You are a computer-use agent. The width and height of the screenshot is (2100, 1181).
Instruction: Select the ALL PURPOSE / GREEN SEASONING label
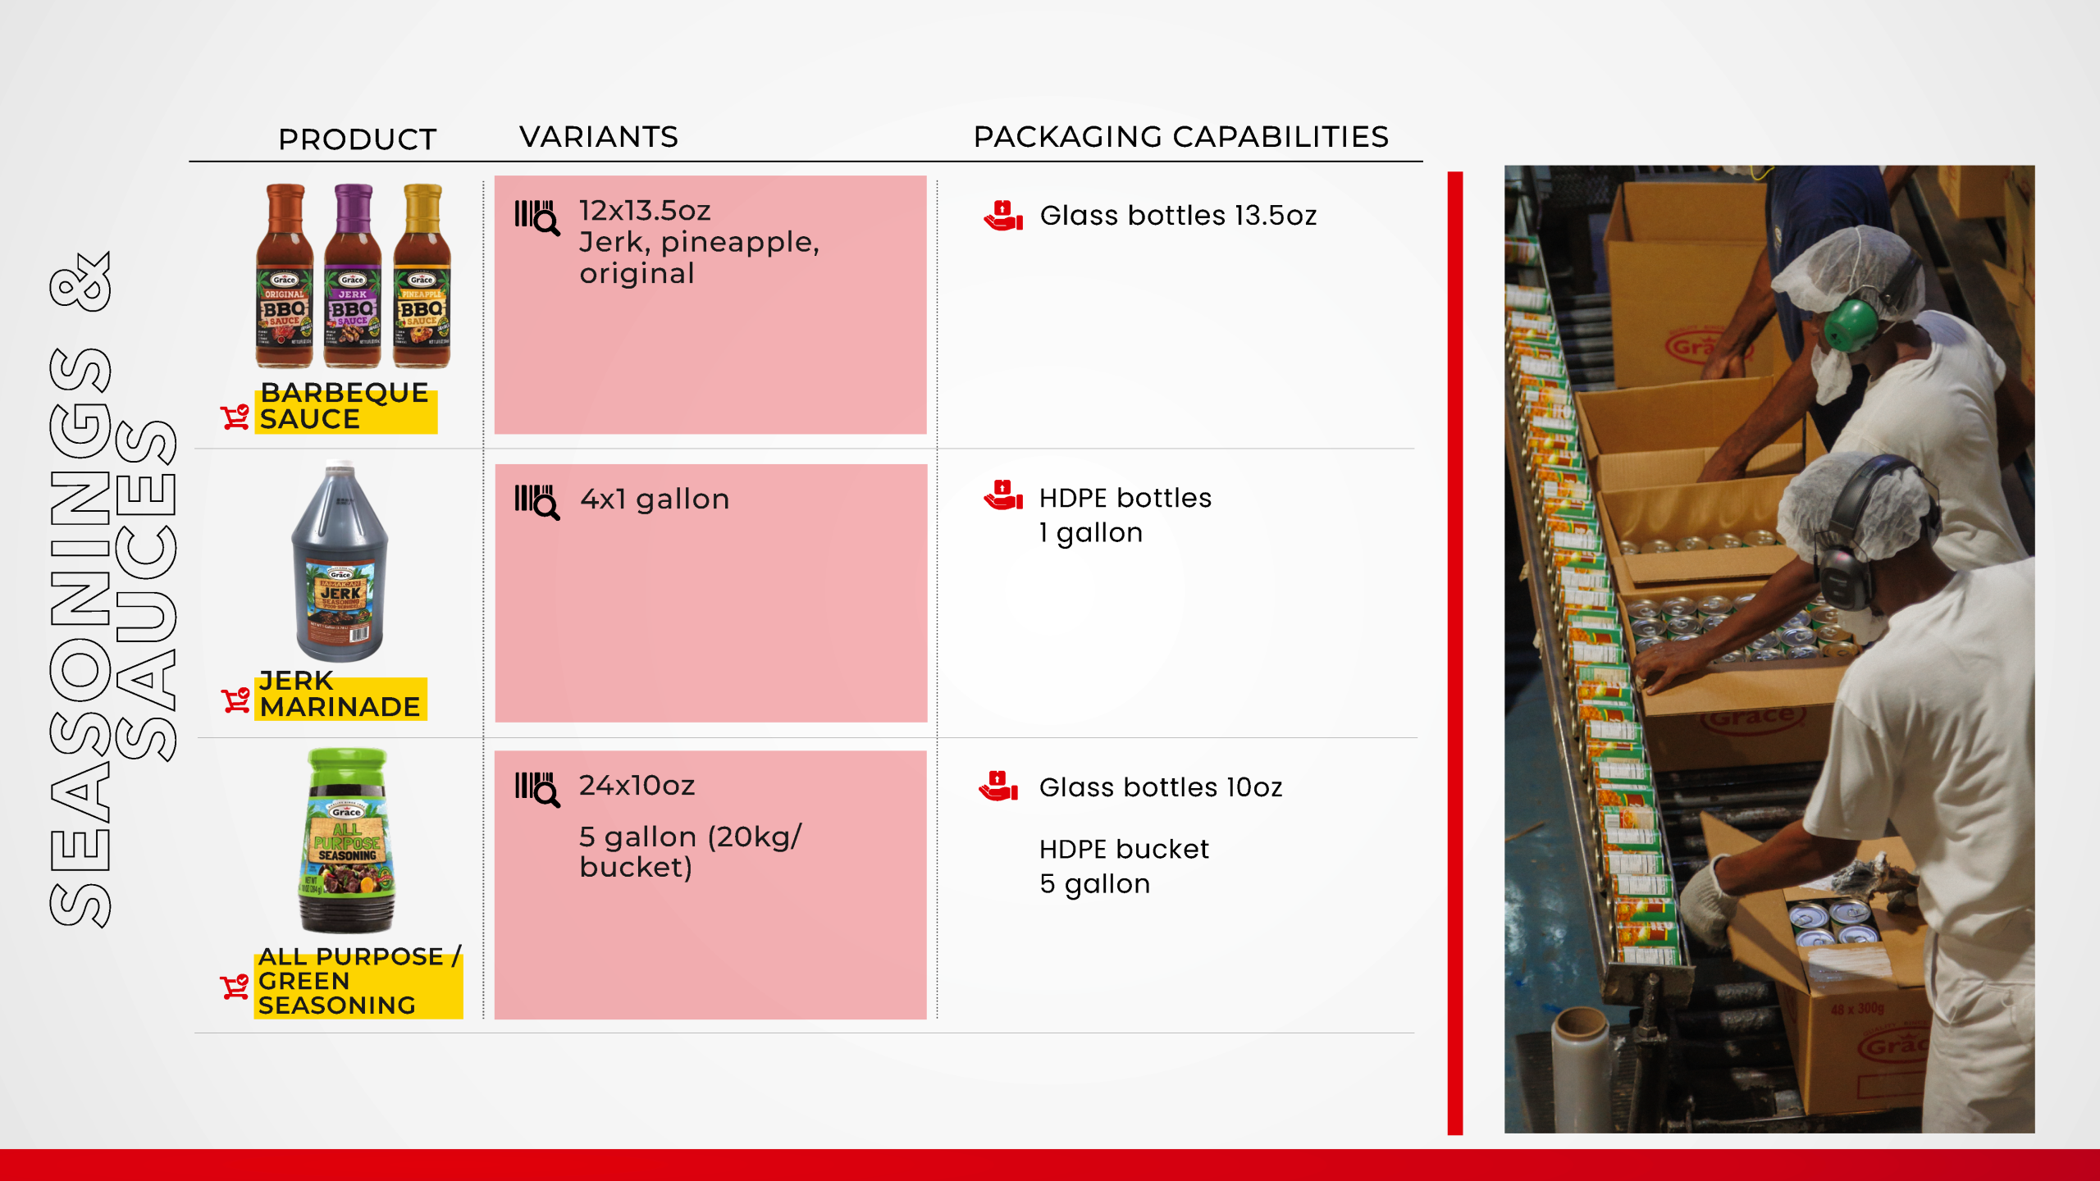click(358, 983)
